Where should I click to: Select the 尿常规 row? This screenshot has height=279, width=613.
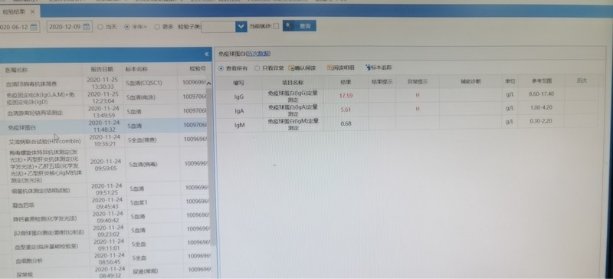tap(106, 272)
